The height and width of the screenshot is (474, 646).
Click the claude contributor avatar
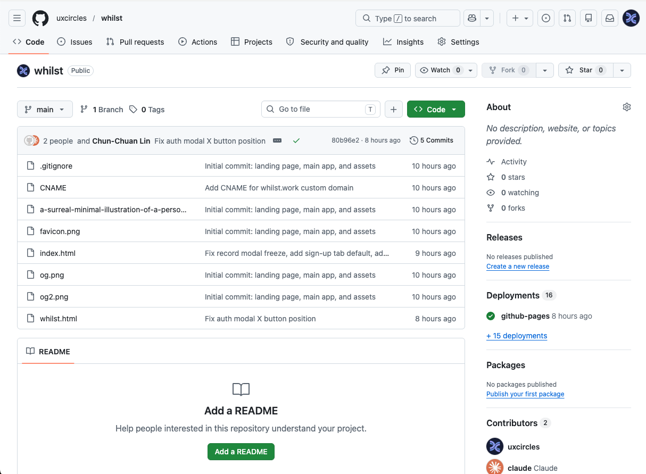(x=495, y=468)
